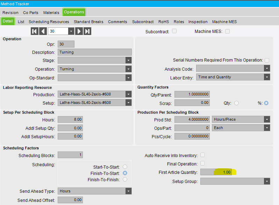The image size is (279, 205).
Task: Enable Auto Receive into Inventory
Action: [x=202, y=155]
